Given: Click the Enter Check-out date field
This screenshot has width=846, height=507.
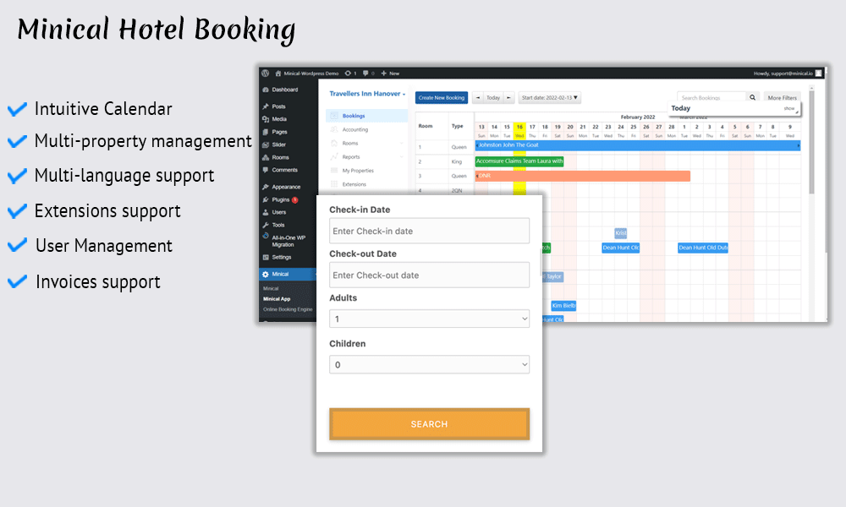Looking at the screenshot, I should (429, 275).
